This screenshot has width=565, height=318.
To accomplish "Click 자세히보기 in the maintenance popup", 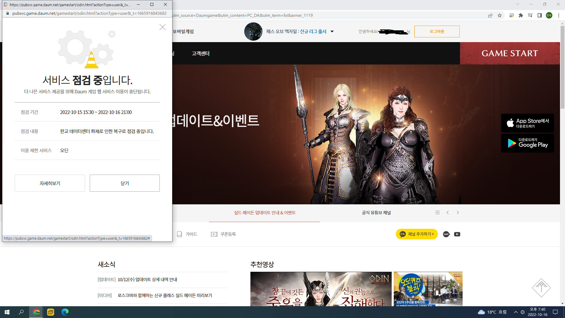I will (49, 183).
